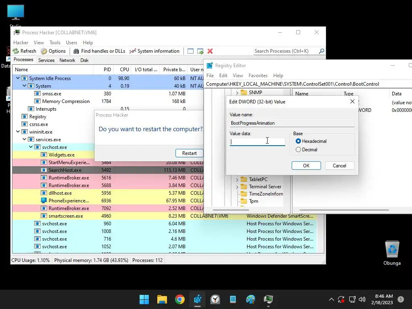Select the Tpm registry folder icon
The height and width of the screenshot is (309, 412).
244,201
